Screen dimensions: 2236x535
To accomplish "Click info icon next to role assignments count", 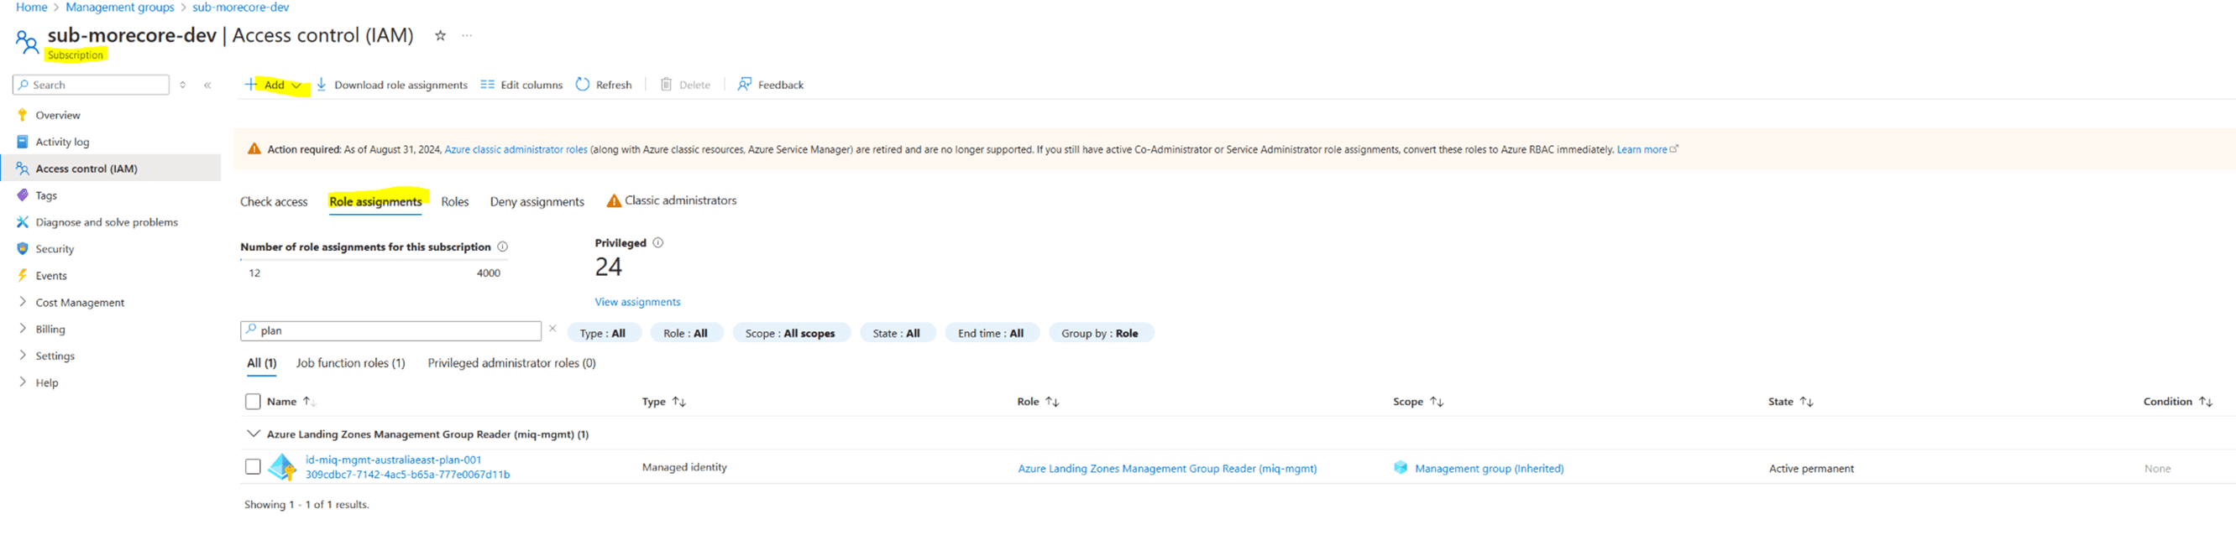I will pyautogui.click(x=503, y=247).
